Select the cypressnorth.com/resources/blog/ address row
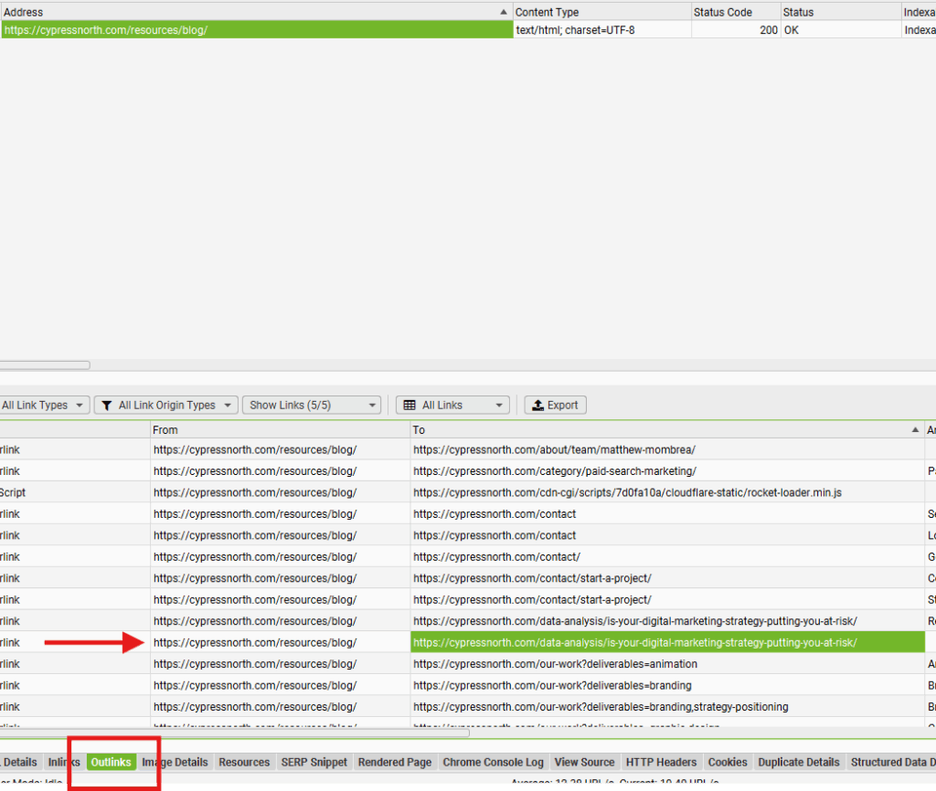This screenshot has height=791, width=936. click(257, 30)
